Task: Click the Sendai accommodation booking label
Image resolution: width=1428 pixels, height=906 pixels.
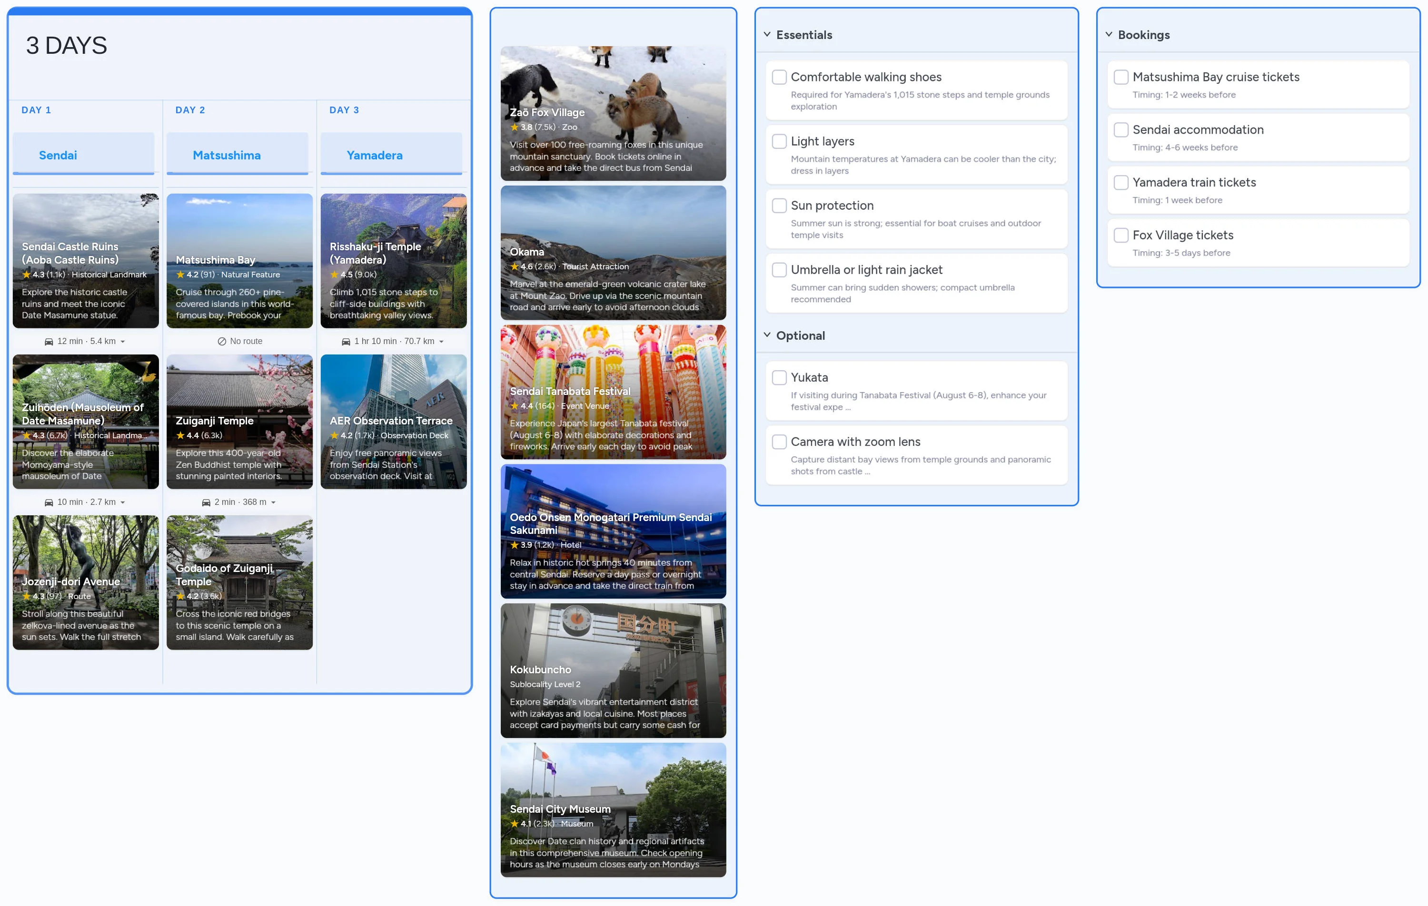Action: pos(1198,130)
